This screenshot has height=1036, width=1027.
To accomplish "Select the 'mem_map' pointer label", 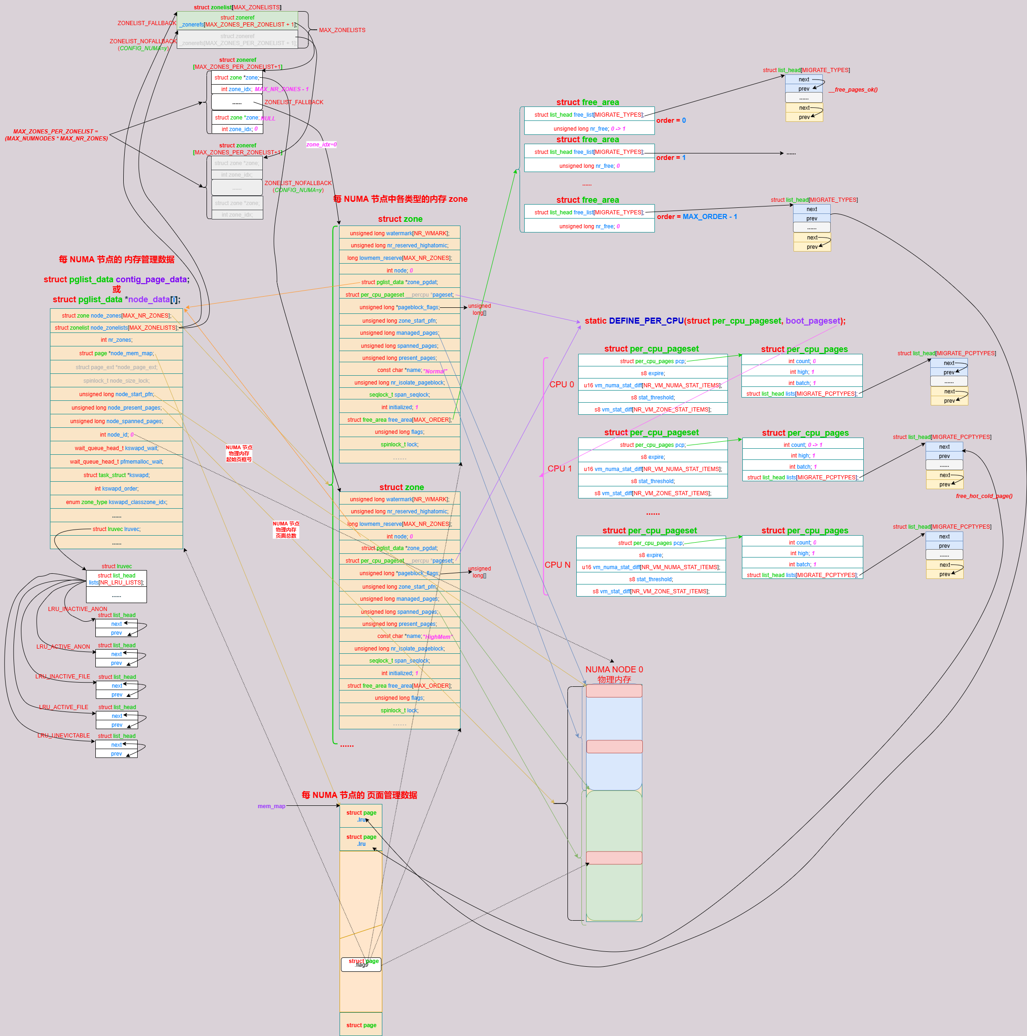I will [271, 806].
